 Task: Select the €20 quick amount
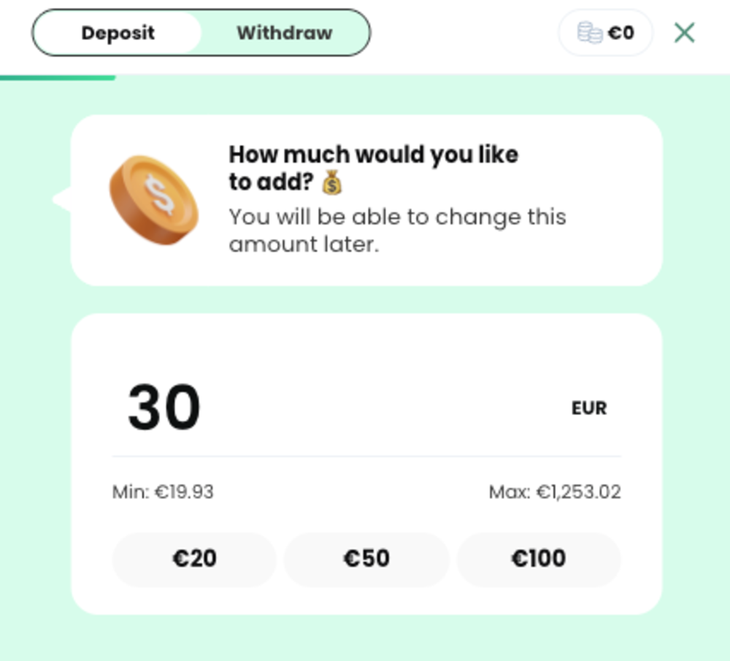194,559
